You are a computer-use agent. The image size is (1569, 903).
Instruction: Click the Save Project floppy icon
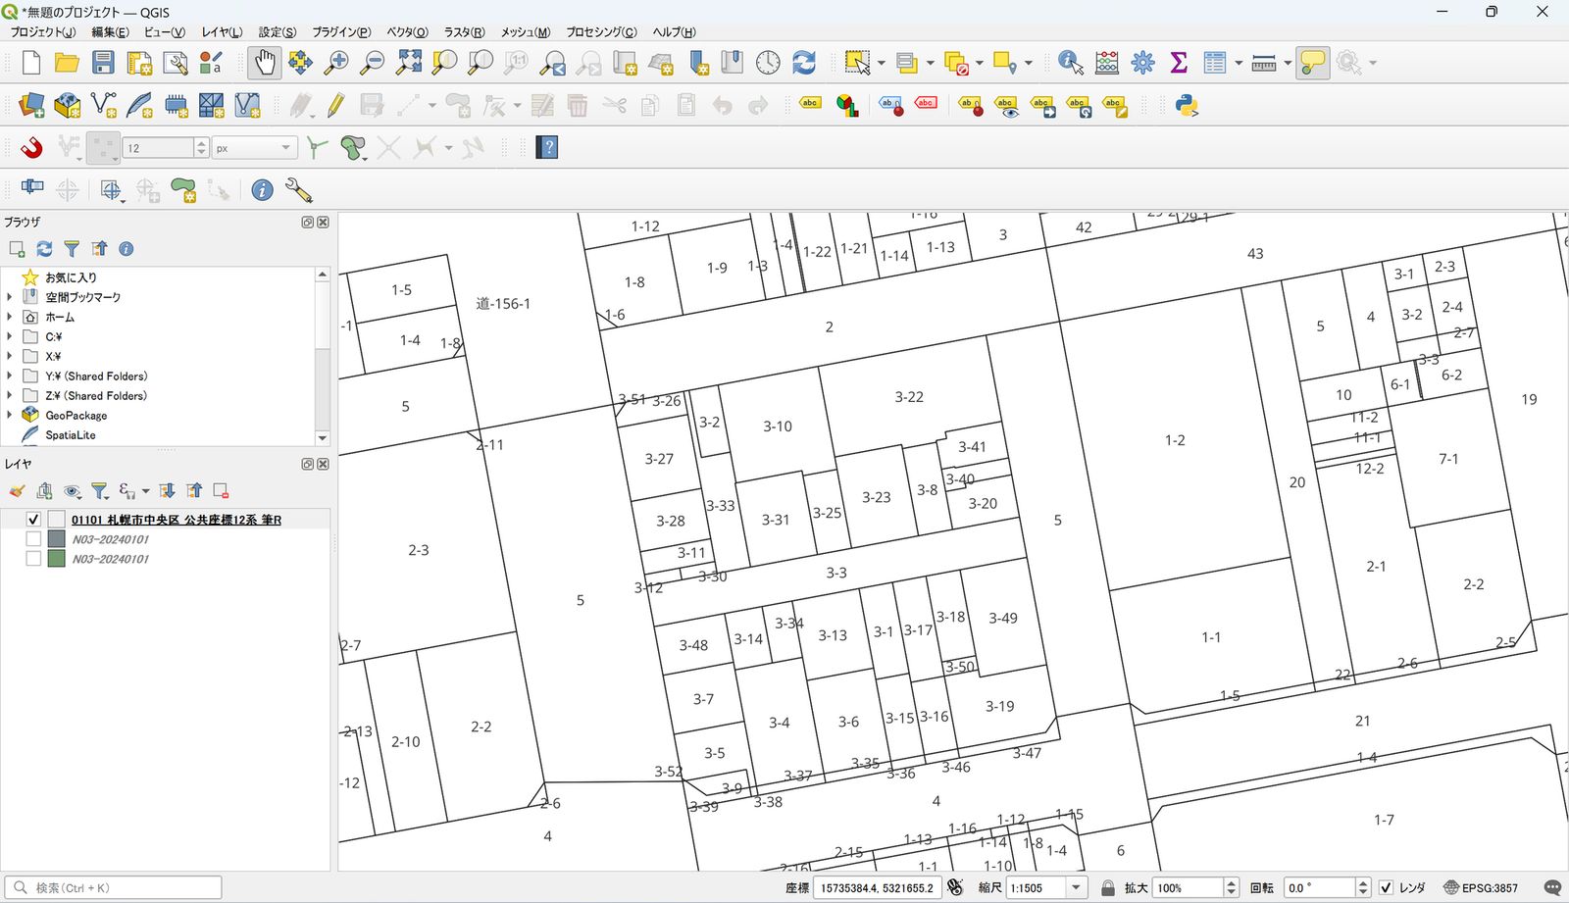pyautogui.click(x=103, y=63)
